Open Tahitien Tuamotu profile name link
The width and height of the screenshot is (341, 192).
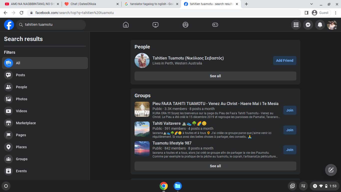pos(188,58)
